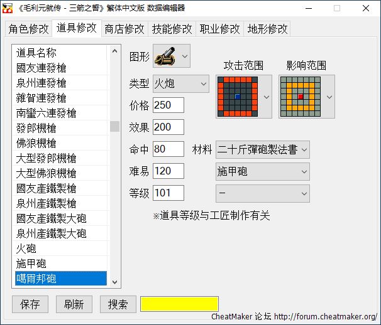This screenshot has height=325, width=381.
Task: Switch to the 技能修改 tab
Action: click(172, 29)
